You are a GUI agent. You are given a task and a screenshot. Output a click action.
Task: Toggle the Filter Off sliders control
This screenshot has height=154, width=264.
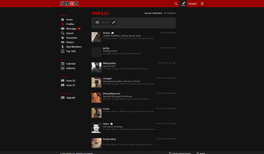(x=97, y=22)
